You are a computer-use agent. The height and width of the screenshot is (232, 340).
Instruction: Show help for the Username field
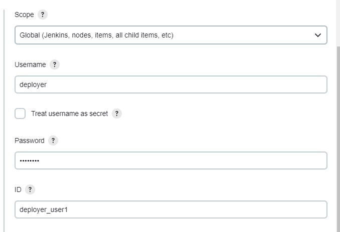click(x=55, y=64)
